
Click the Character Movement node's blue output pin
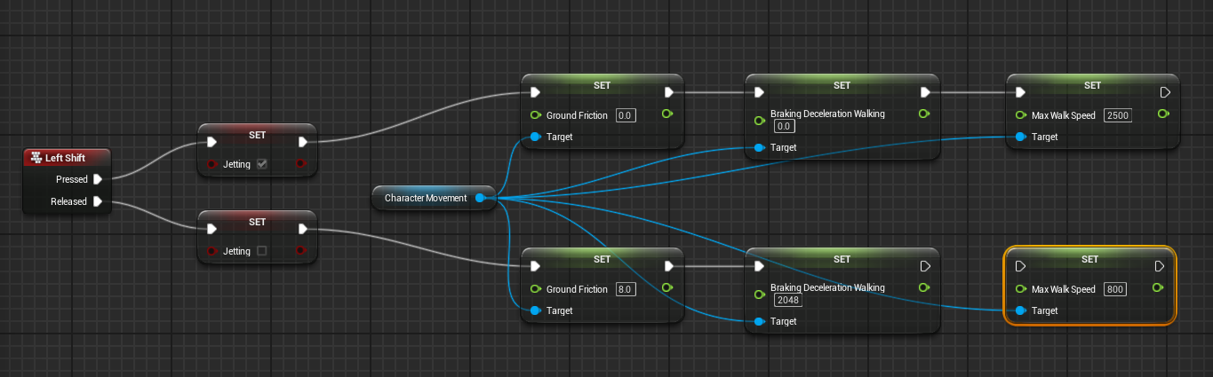pos(480,198)
